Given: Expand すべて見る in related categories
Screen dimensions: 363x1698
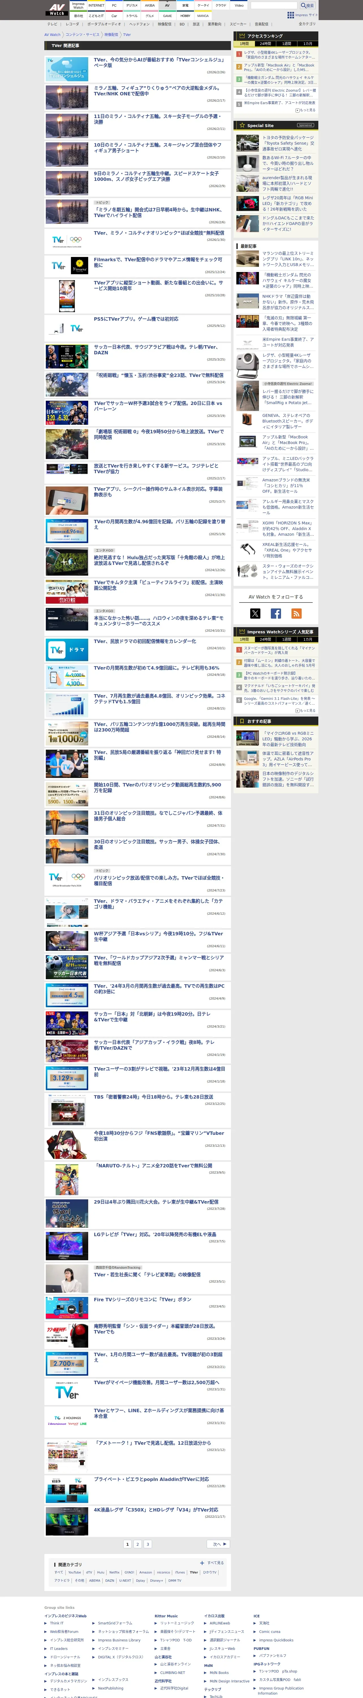Looking at the screenshot, I should coord(212,1563).
